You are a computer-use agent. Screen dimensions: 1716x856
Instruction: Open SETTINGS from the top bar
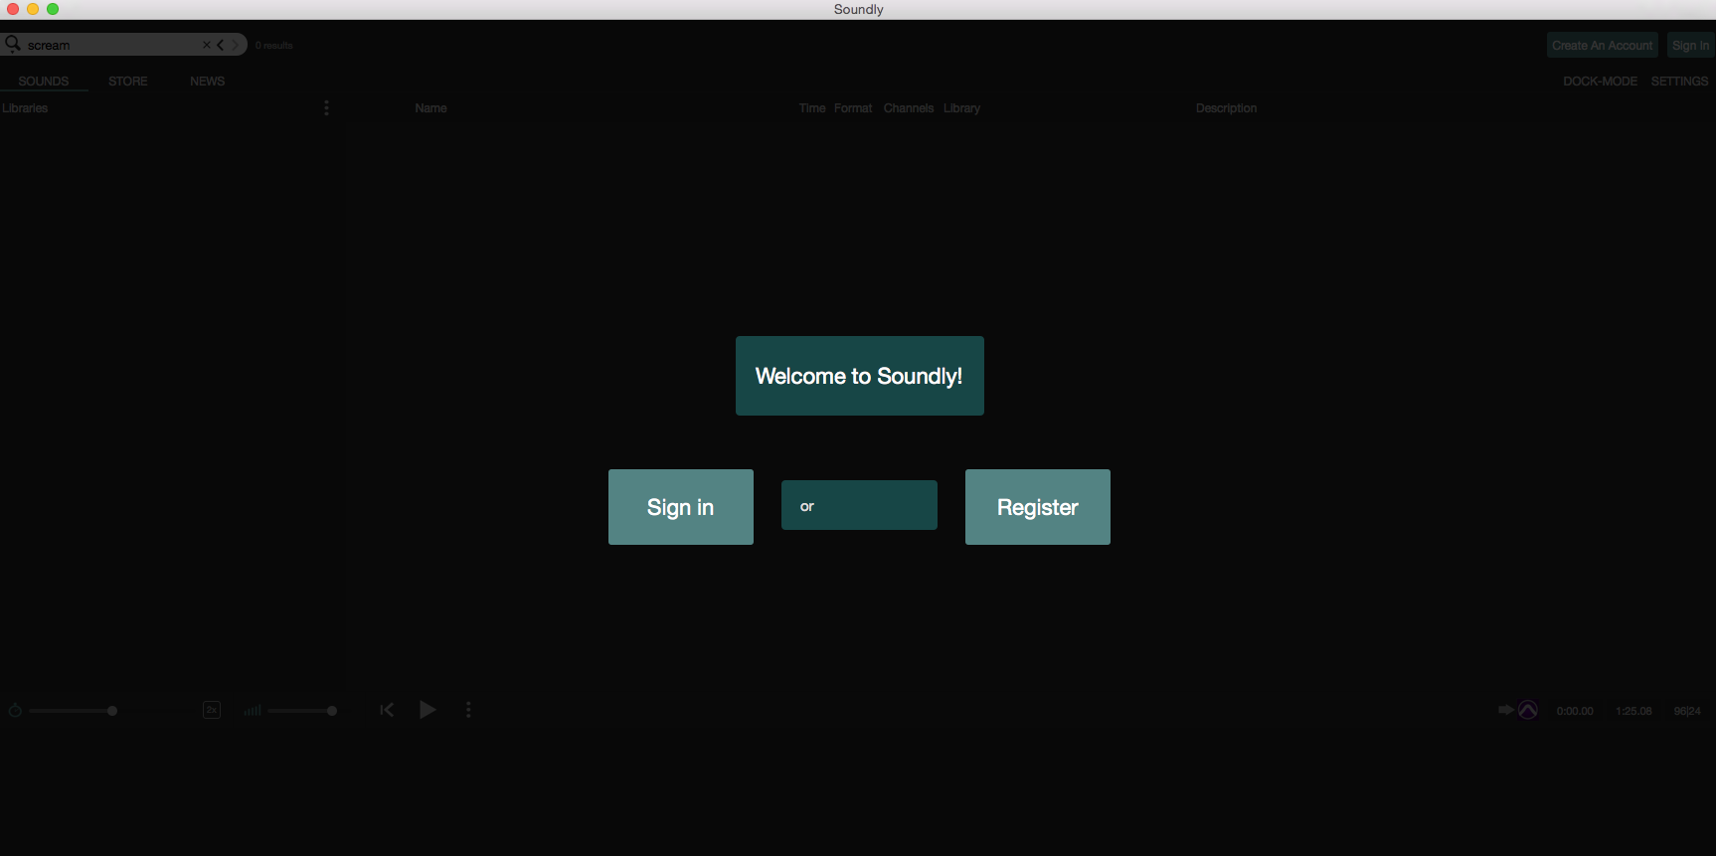pos(1679,82)
